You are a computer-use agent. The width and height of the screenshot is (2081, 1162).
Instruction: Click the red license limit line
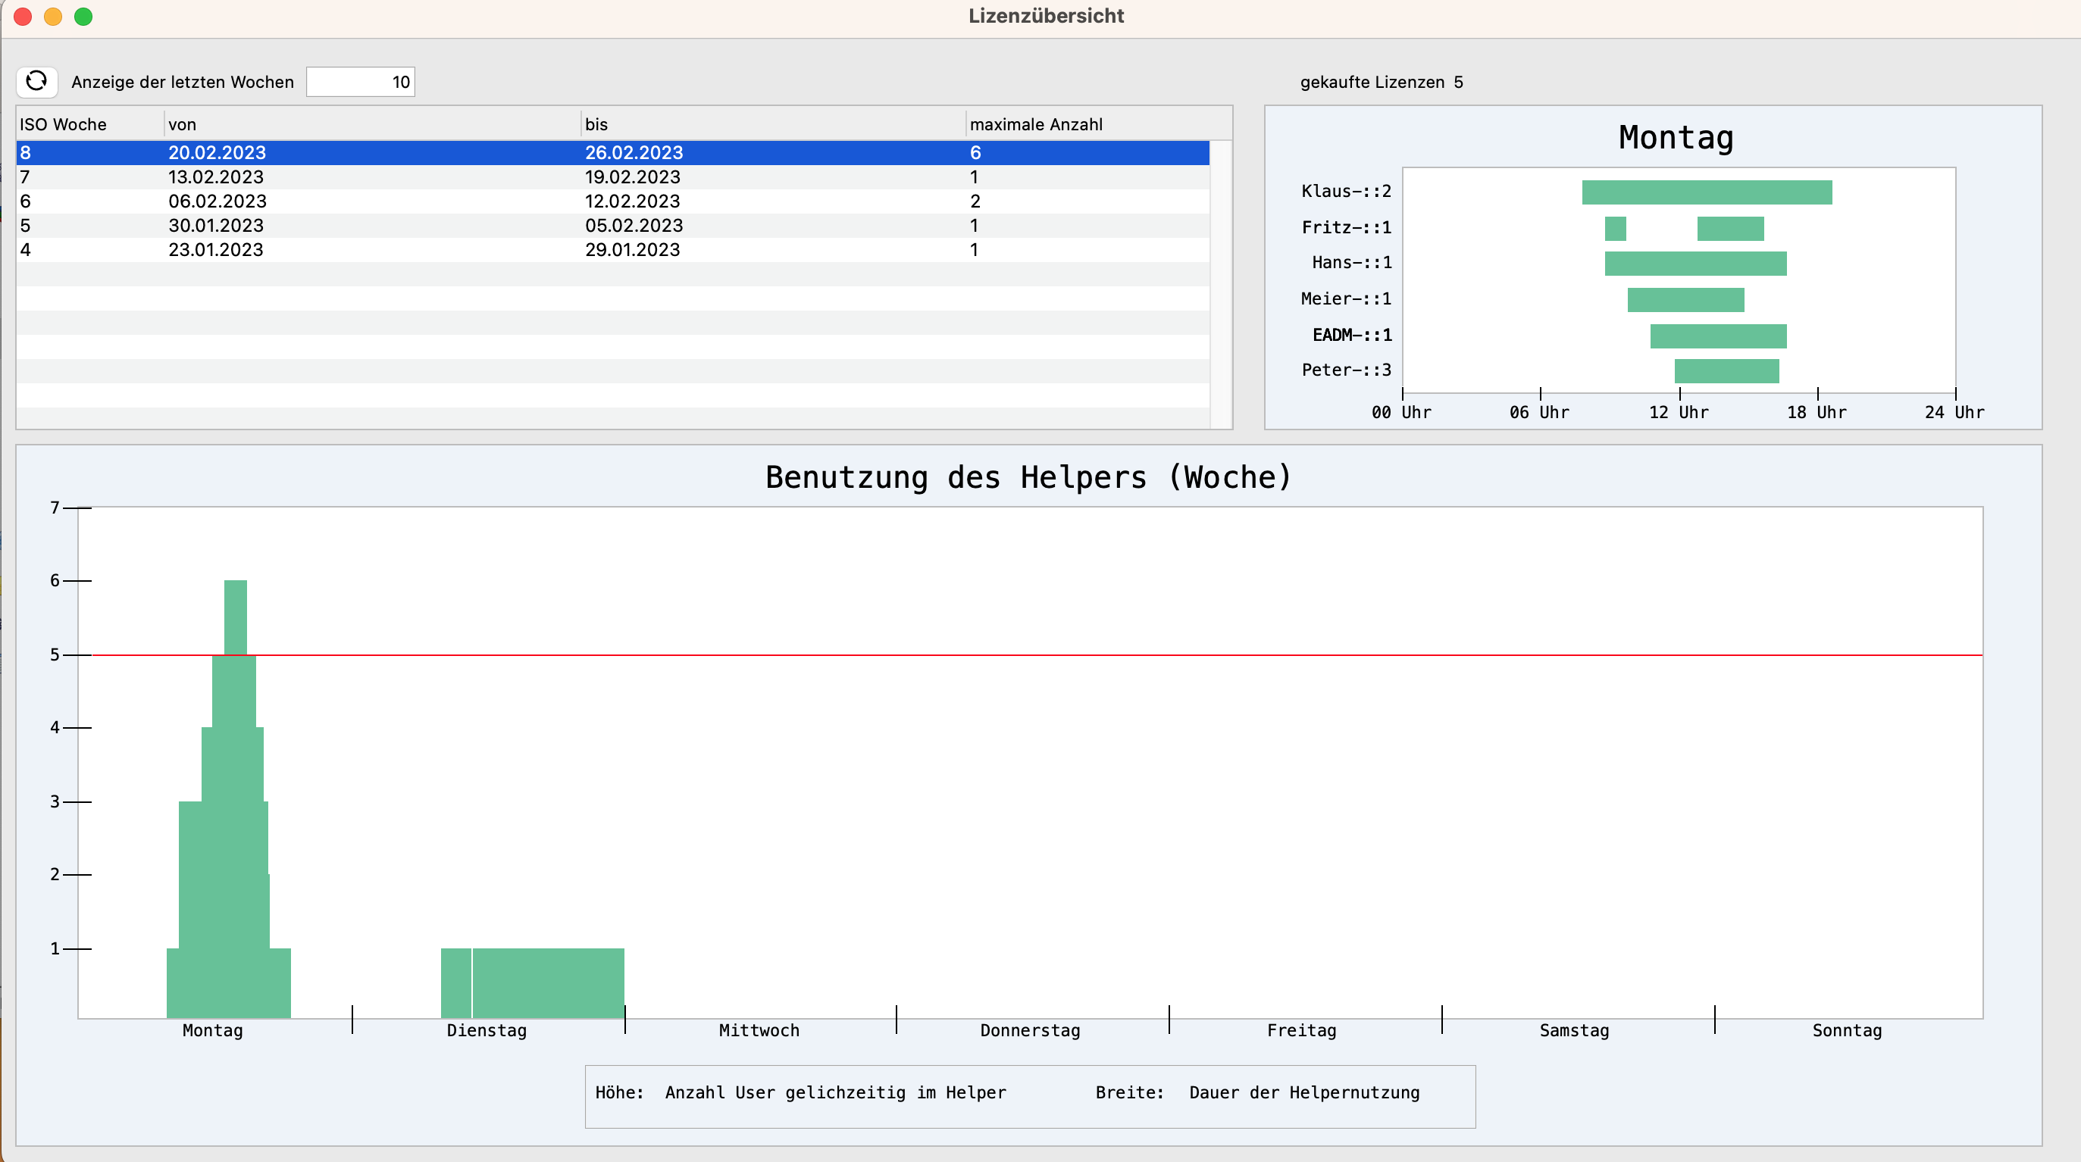[x=1131, y=655]
